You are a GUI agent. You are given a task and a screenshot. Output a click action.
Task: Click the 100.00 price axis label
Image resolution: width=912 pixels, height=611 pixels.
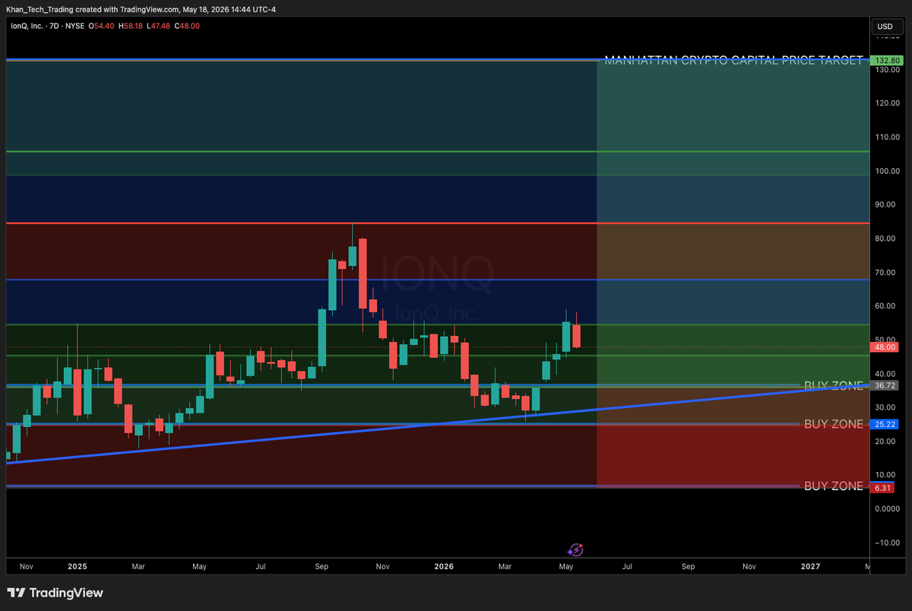pos(887,171)
